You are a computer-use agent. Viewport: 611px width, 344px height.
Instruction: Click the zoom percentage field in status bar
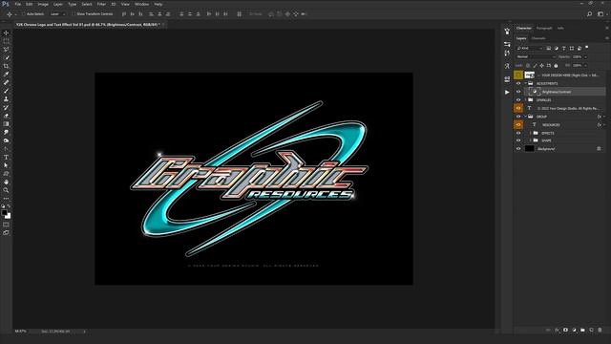21,332
